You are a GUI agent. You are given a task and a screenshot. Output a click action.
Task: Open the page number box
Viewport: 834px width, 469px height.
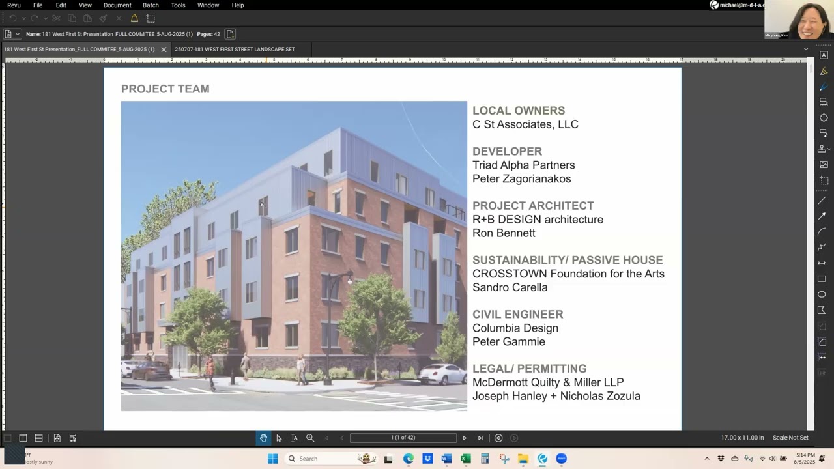[403, 438]
